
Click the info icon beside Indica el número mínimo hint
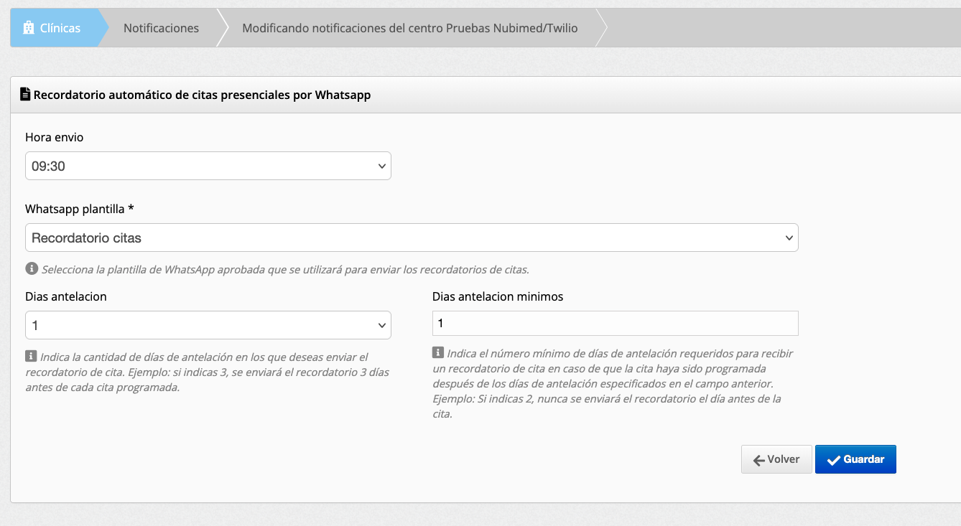438,353
